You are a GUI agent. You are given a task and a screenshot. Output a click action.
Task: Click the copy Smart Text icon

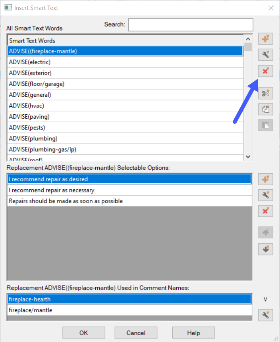point(266,109)
